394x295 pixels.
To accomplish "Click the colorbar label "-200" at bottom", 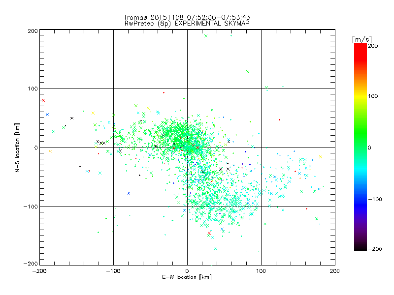I will click(375, 249).
